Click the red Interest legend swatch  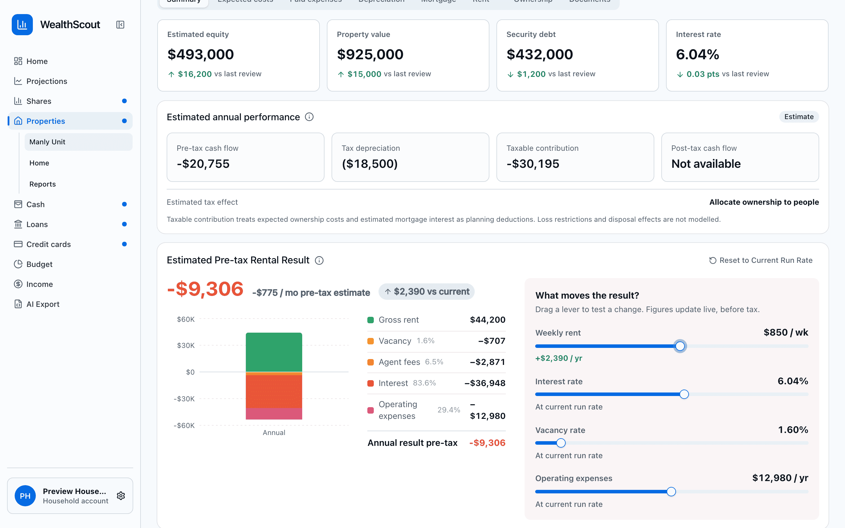pyautogui.click(x=371, y=383)
